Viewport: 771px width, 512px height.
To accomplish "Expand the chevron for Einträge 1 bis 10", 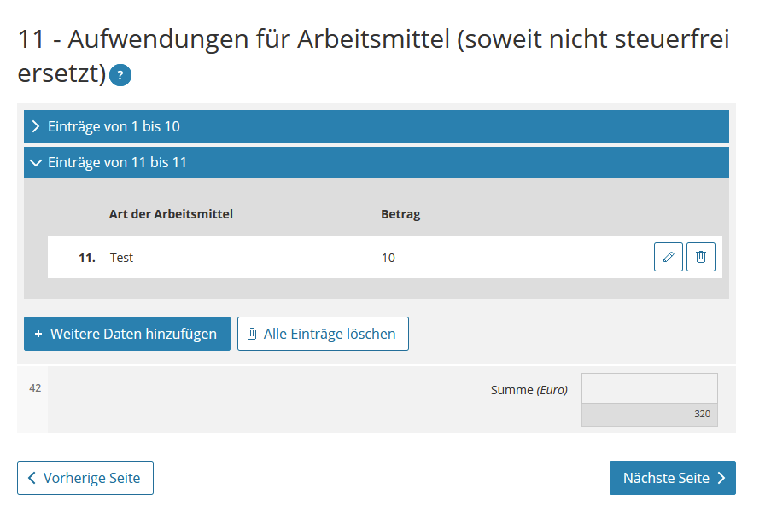I will (36, 126).
